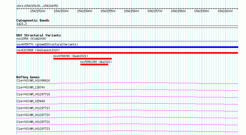Click ruler position 154215200

(x=38, y=11)
